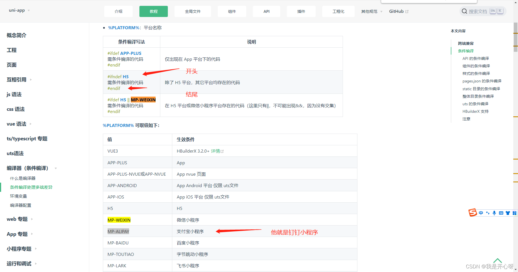Screen dimensions: 518x272
Task: Expand 互相引用 sidebar section
Action: (x=31, y=80)
